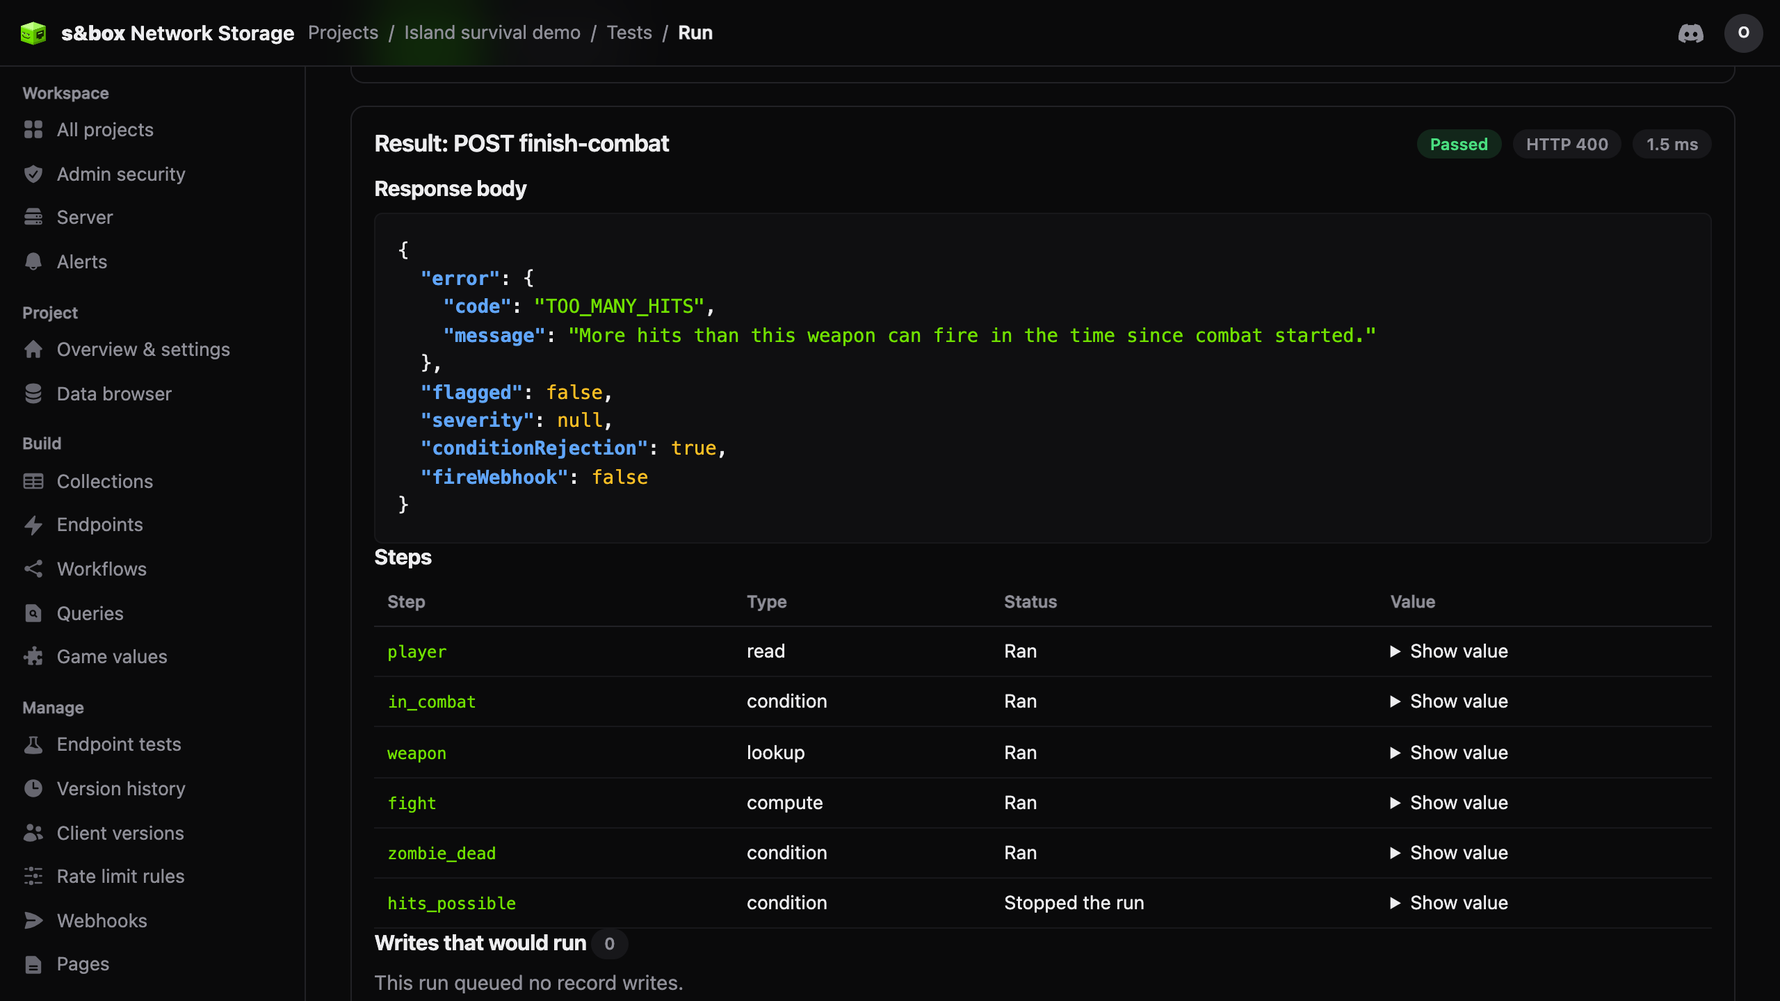Open the Discord icon link
Screen dimensions: 1780x1001
(1690, 33)
